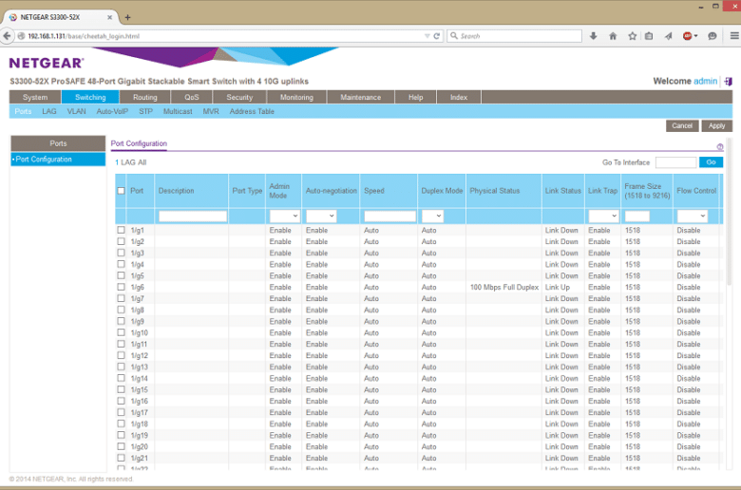
Task: Expand the Flow Control dropdown
Action: (x=693, y=216)
